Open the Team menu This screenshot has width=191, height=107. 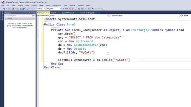click(x=41, y=5)
